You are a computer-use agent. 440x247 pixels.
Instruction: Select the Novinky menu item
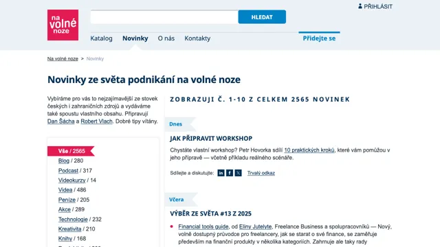135,38
